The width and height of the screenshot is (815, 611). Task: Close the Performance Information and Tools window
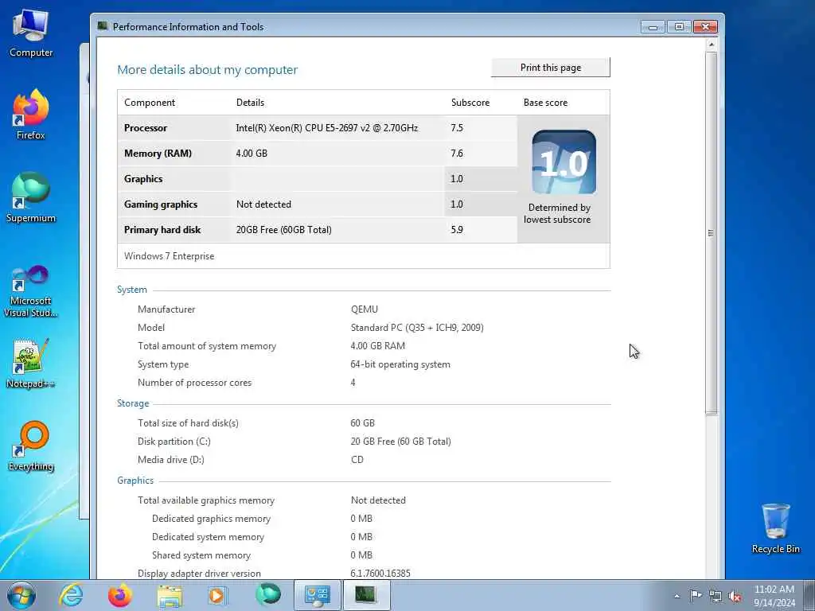click(x=705, y=27)
